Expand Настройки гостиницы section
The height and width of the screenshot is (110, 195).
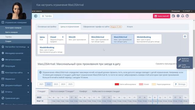(28, 47)
